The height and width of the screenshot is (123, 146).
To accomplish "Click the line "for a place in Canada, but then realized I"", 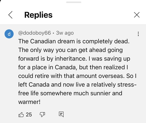I will tap(73, 67).
